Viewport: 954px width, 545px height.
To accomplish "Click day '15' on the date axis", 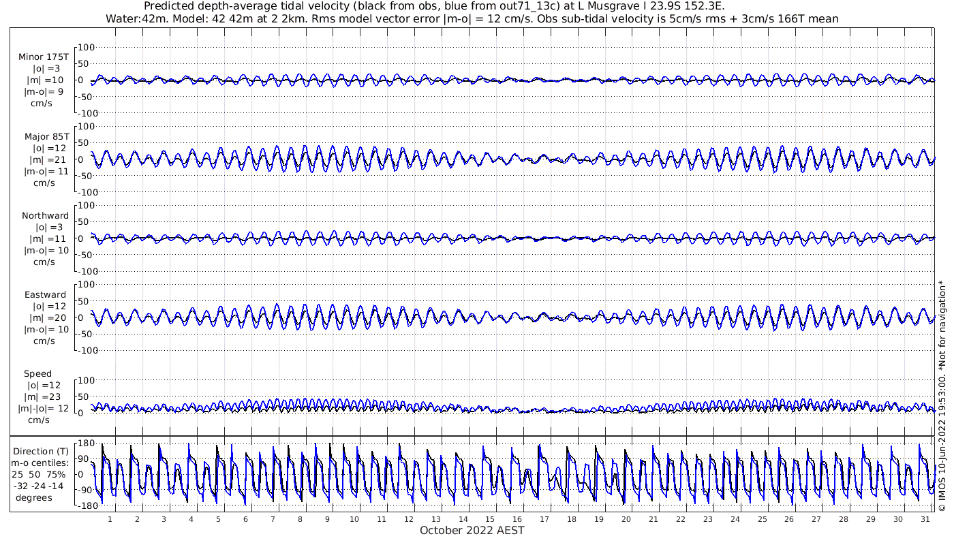I will tap(490, 519).
